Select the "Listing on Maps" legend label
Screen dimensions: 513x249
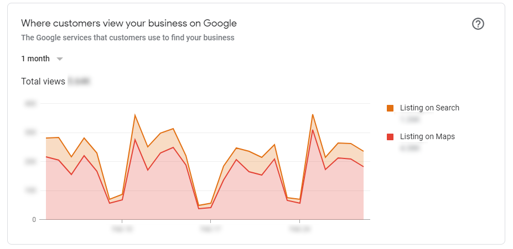(427, 136)
